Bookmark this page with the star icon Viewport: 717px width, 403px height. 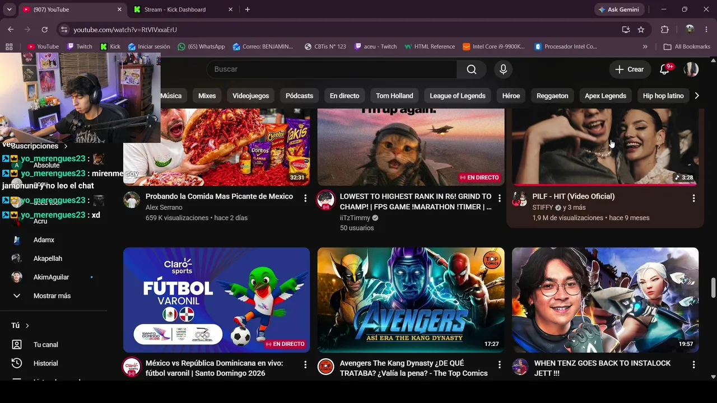(x=641, y=30)
